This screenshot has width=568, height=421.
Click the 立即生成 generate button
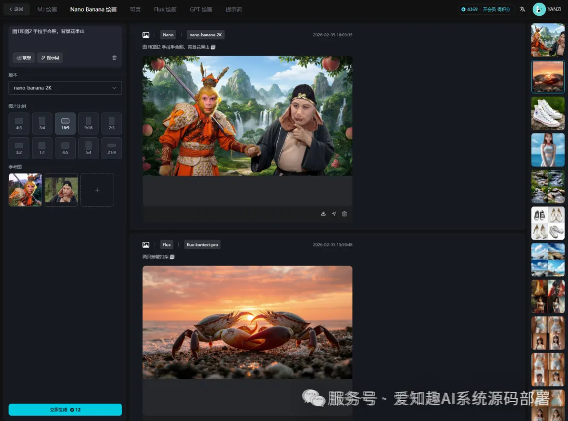point(65,410)
